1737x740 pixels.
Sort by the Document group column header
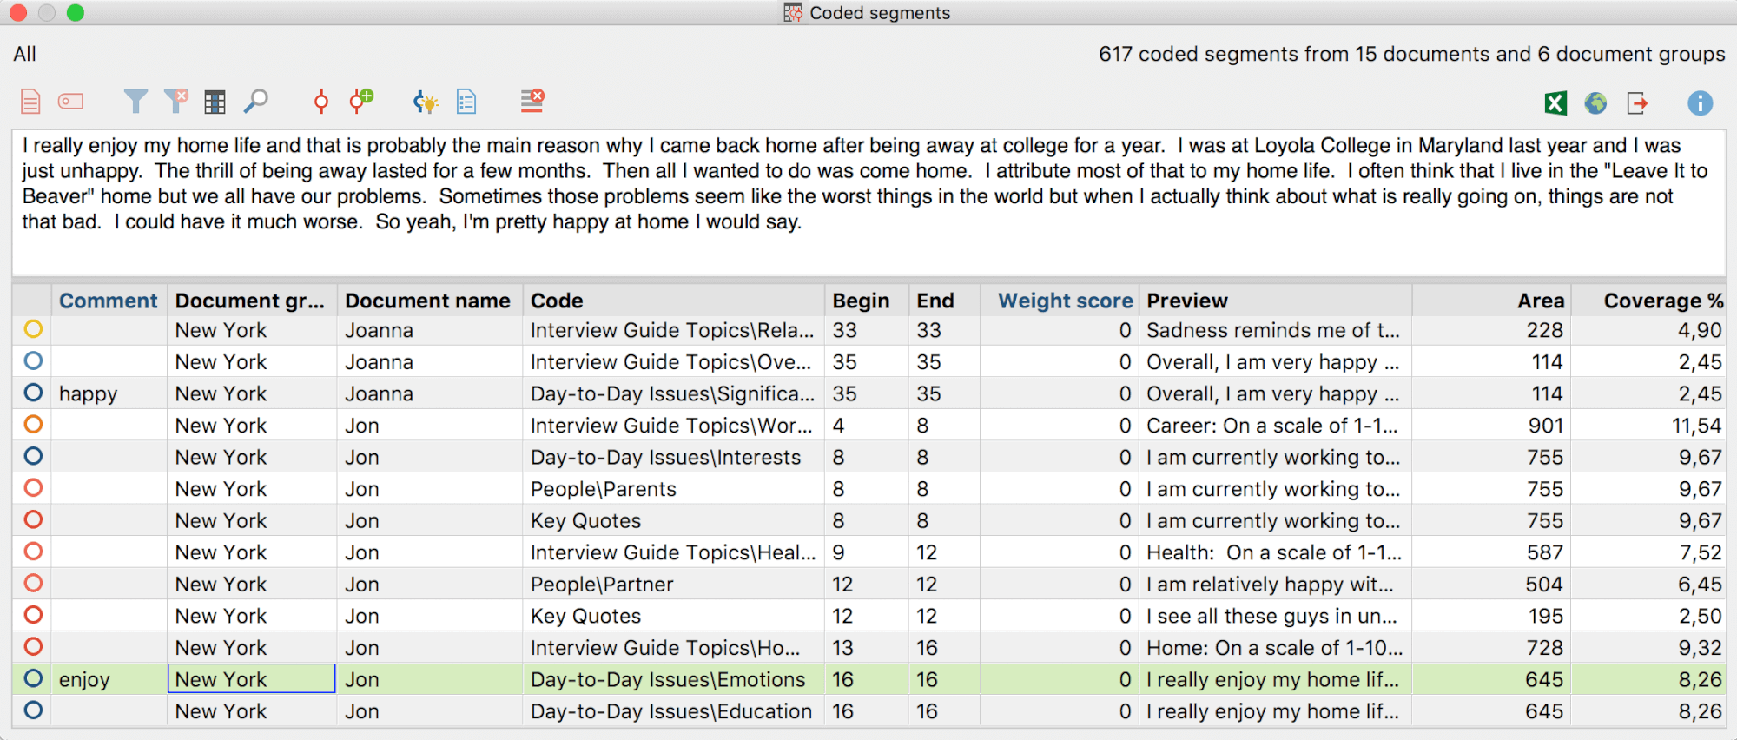click(x=252, y=301)
